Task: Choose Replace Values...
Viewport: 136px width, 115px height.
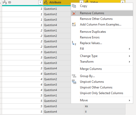Action: (x=102, y=43)
